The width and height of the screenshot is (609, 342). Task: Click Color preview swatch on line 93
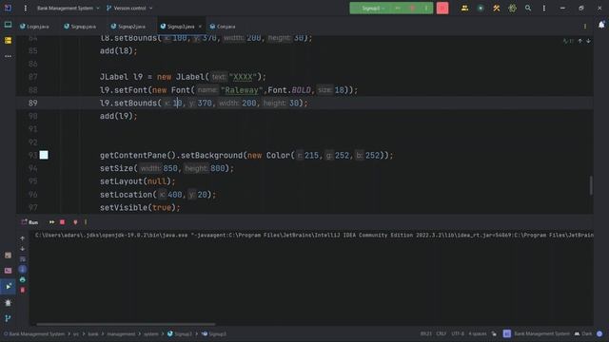(x=44, y=155)
